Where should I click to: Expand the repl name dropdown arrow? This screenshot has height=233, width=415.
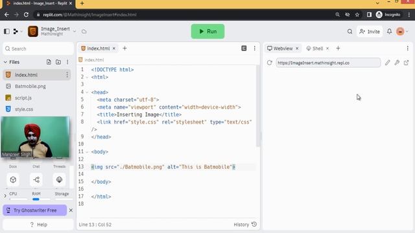pos(75,32)
